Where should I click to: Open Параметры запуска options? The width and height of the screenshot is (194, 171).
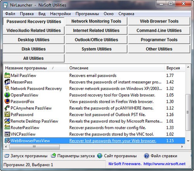(x=73, y=156)
